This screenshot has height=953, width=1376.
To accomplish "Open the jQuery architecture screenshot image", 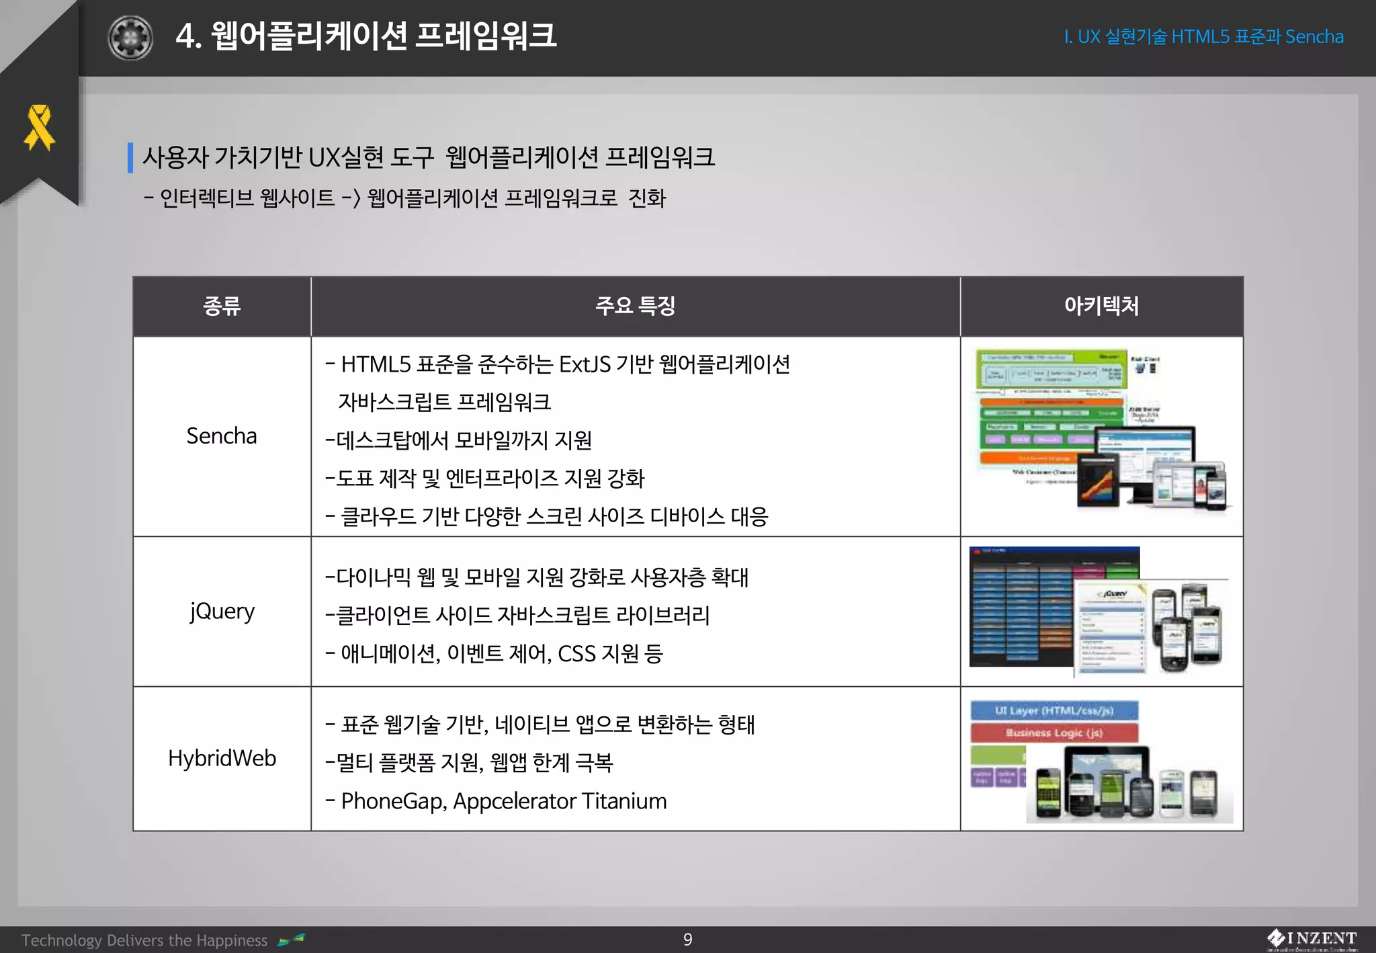I will [x=1099, y=612].
